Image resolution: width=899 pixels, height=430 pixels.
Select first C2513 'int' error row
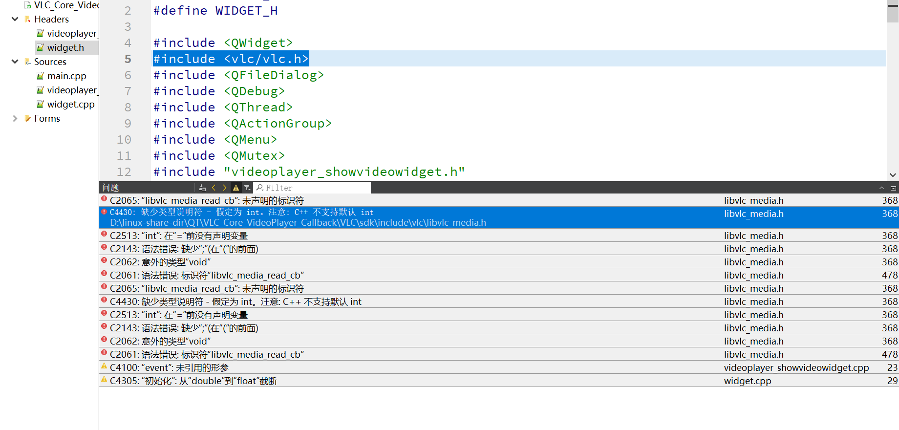pyautogui.click(x=499, y=236)
